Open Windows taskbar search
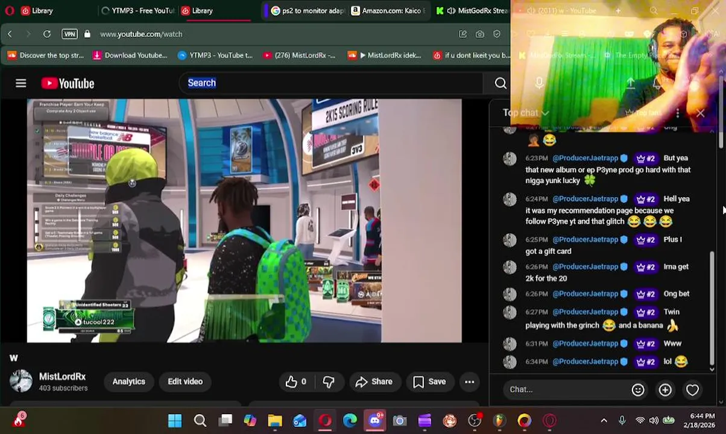Screen dimensions: 726x434 [x=200, y=421]
